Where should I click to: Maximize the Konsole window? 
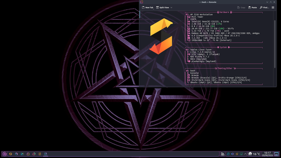point(271,2)
